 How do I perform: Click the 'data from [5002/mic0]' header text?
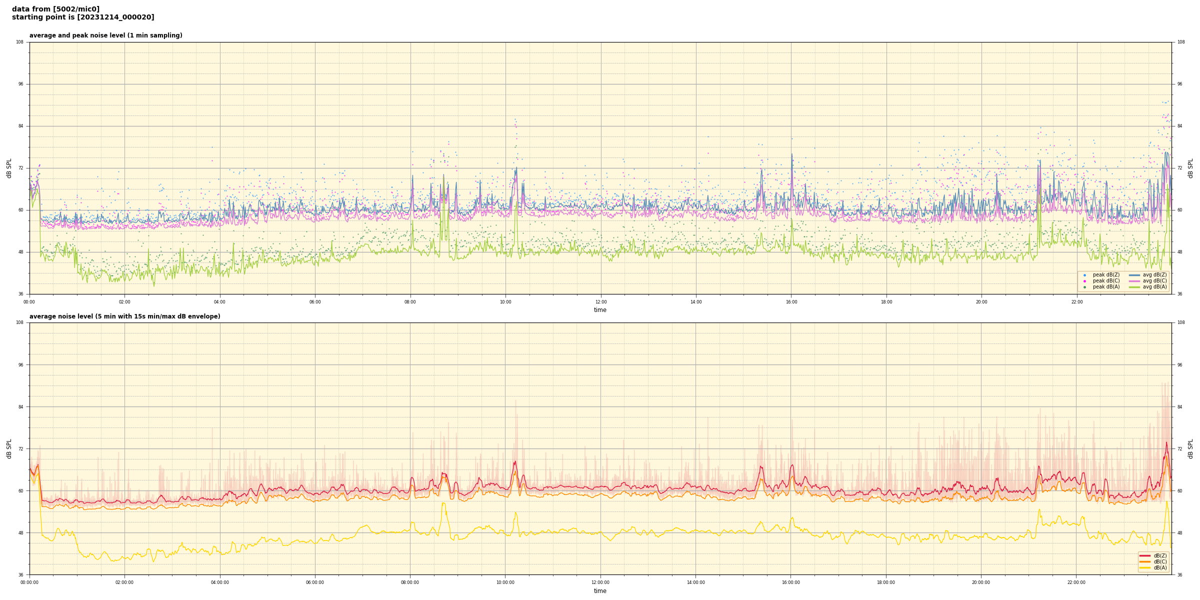click(55, 9)
